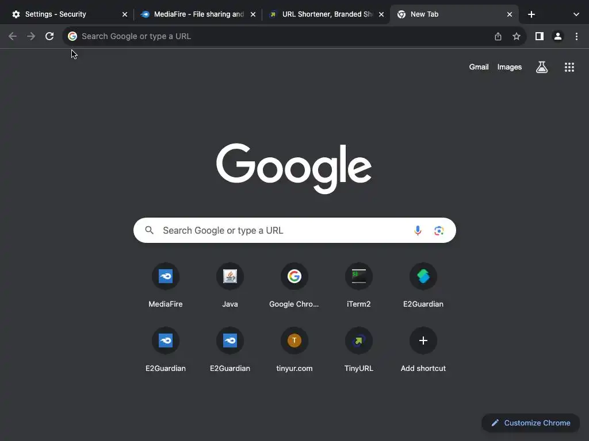Image resolution: width=589 pixels, height=441 pixels.
Task: Open the Google apps grid
Action: pos(569,67)
